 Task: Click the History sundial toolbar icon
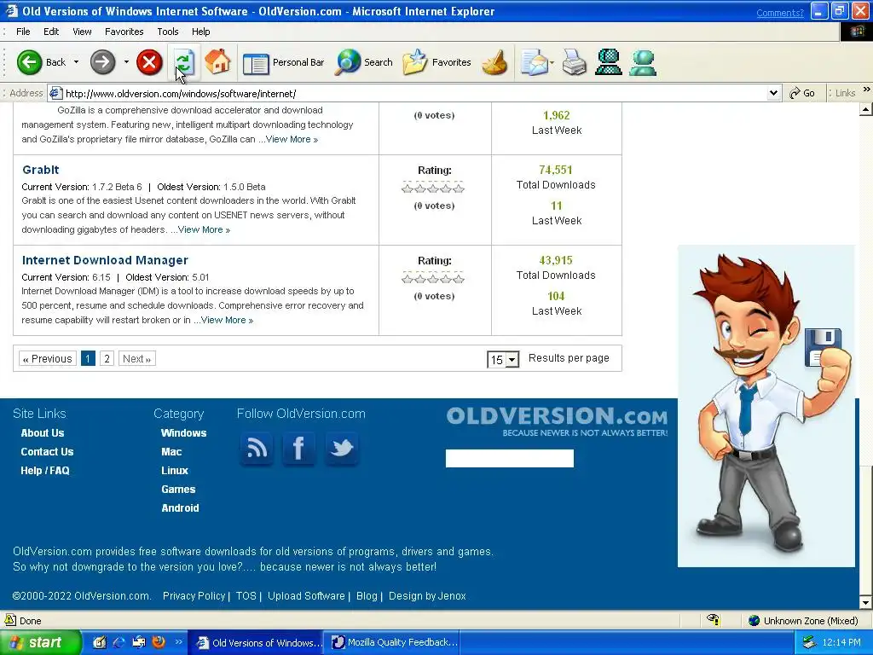click(494, 62)
